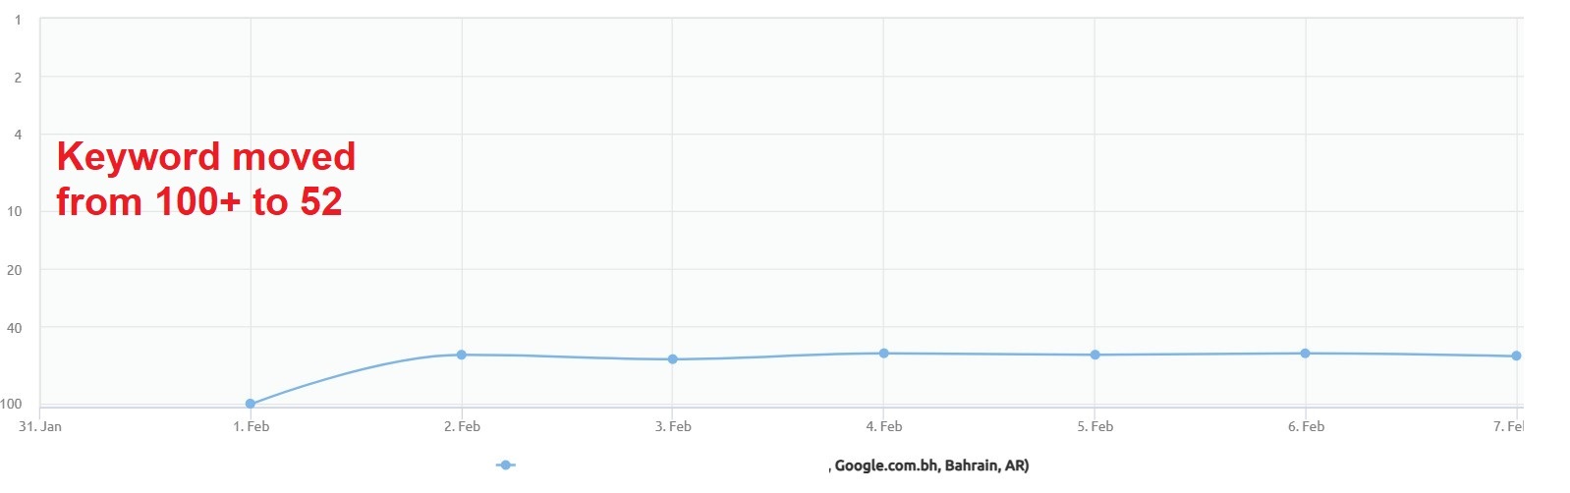The width and height of the screenshot is (1570, 493).
Task: Click the '40' y-axis rank label
Action: pyautogui.click(x=14, y=328)
